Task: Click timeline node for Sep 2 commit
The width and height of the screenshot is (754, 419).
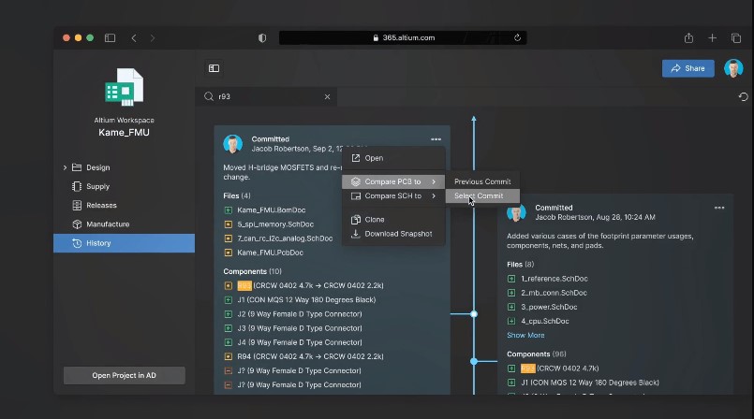Action: pyautogui.click(x=474, y=314)
